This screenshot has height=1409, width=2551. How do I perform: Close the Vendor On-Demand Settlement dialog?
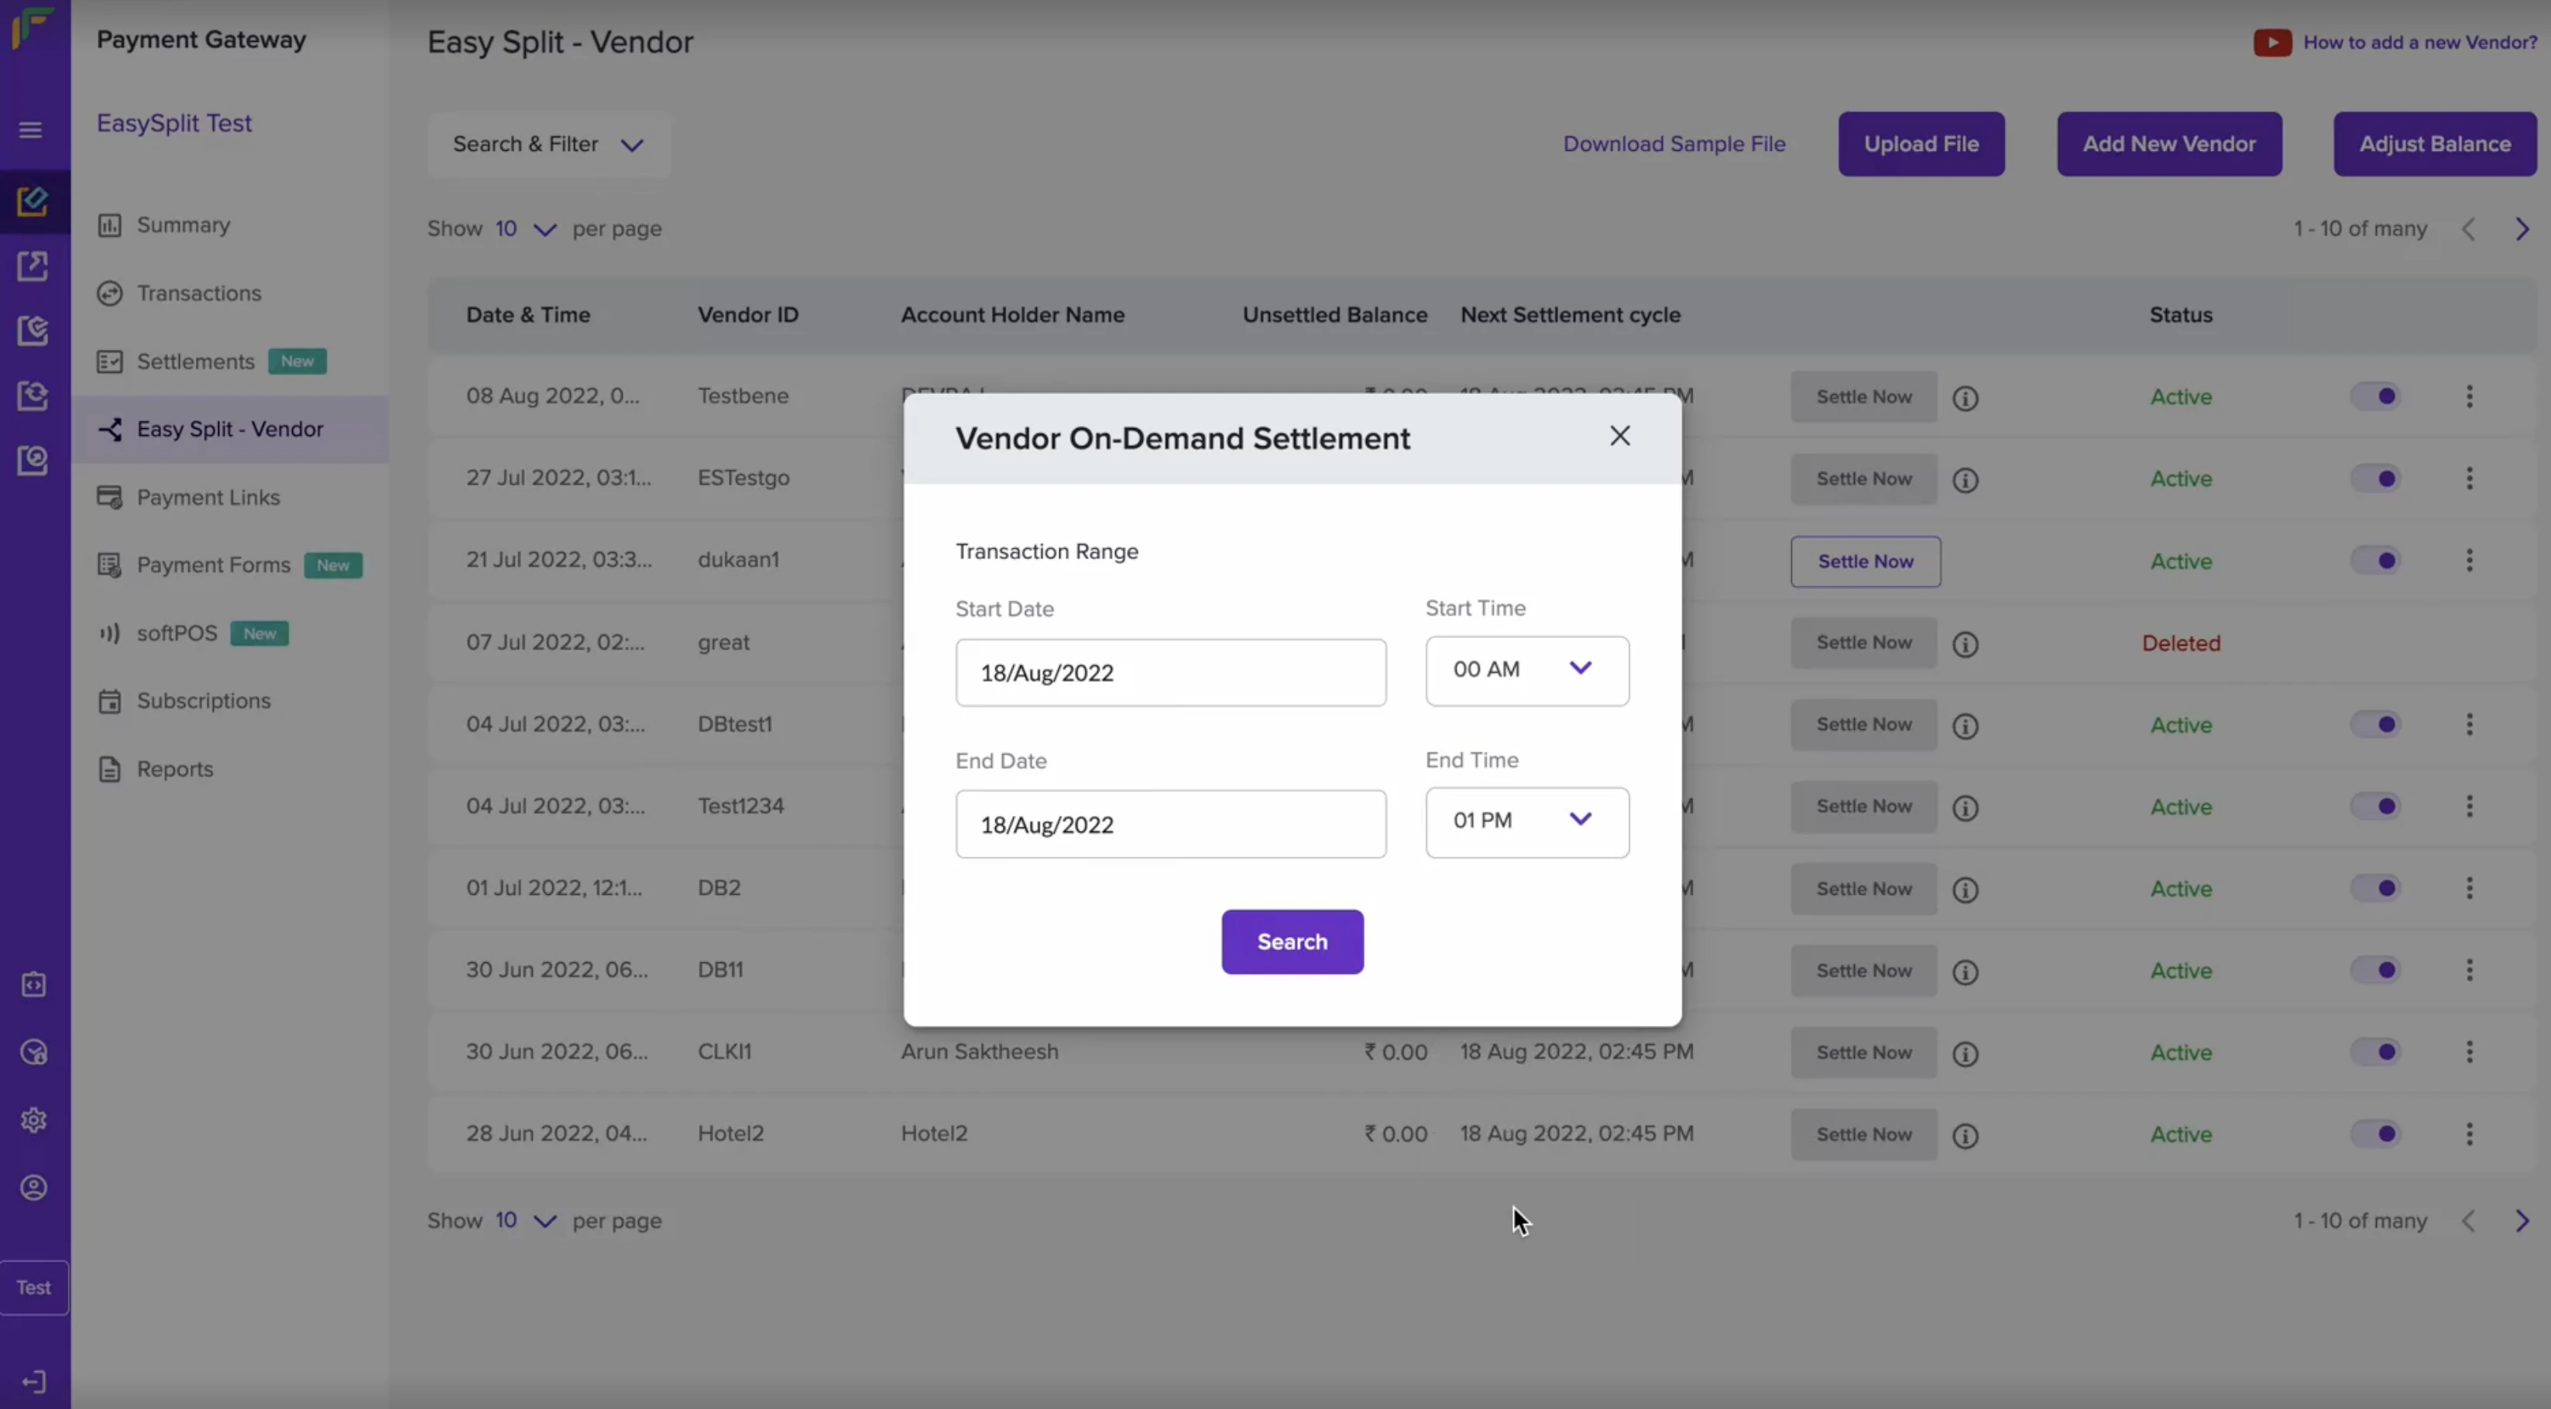(1619, 436)
